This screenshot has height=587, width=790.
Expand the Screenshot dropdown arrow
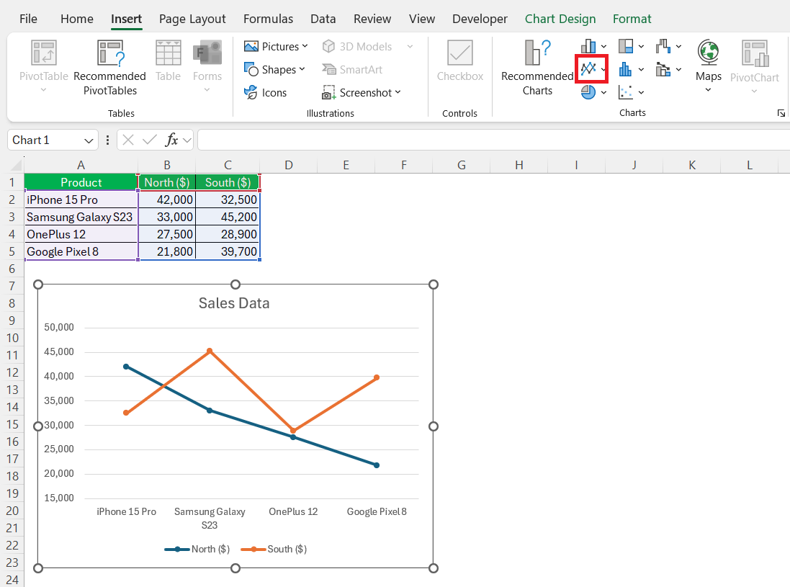point(398,91)
